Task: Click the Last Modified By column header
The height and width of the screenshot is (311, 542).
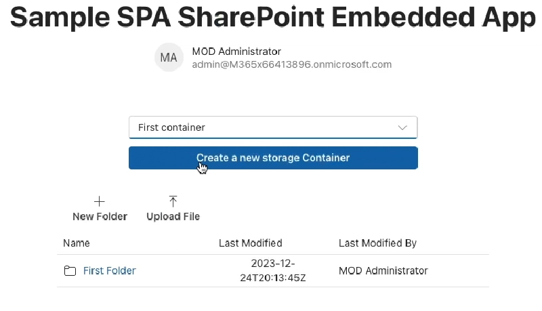Action: pos(377,243)
